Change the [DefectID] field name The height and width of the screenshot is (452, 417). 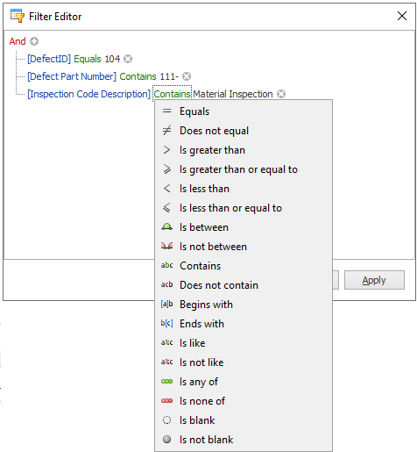tap(49, 59)
